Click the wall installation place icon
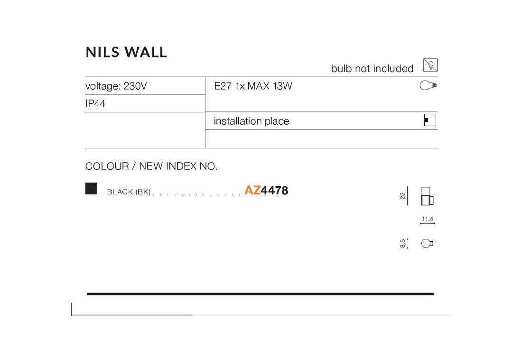The width and height of the screenshot is (522, 347). tap(429, 120)
